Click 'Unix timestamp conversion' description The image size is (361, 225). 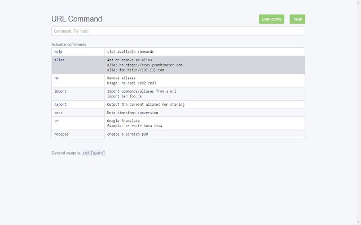point(133,112)
